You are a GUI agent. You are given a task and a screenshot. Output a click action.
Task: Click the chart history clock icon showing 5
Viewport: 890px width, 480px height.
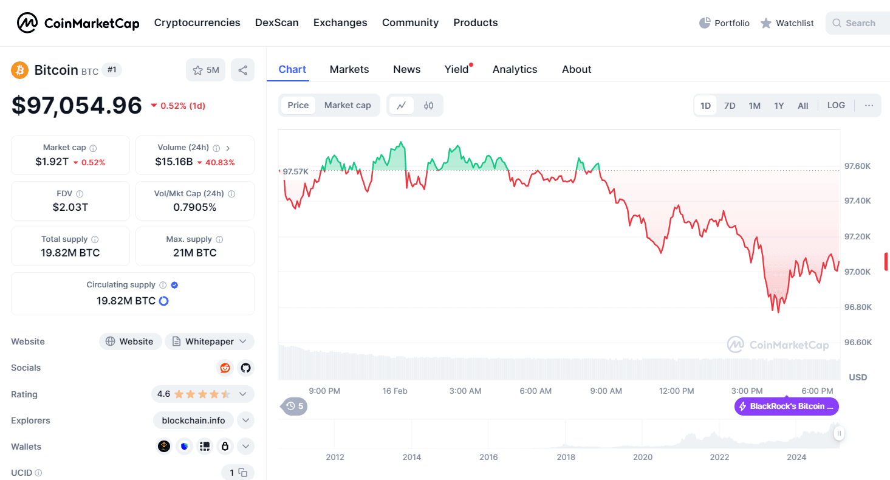[x=293, y=406]
